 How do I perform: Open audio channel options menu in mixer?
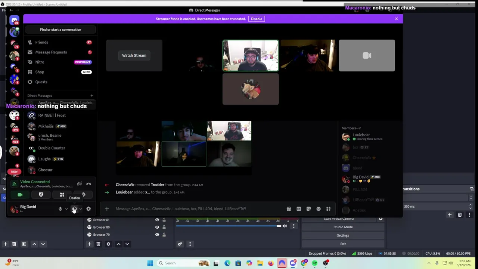click(294, 226)
